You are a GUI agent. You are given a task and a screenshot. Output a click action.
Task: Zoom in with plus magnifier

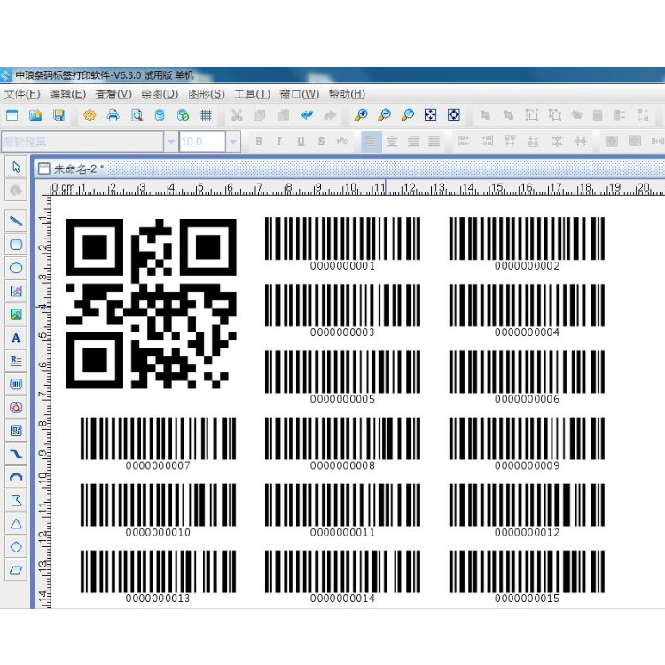coord(361,115)
